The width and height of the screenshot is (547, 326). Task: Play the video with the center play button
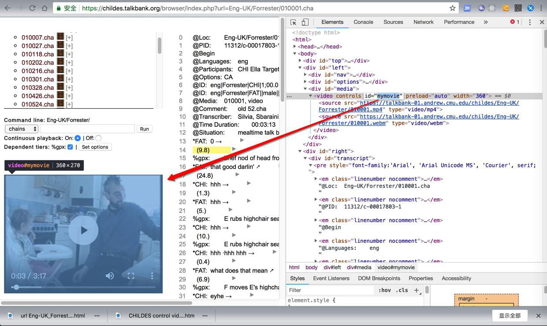coord(84,230)
